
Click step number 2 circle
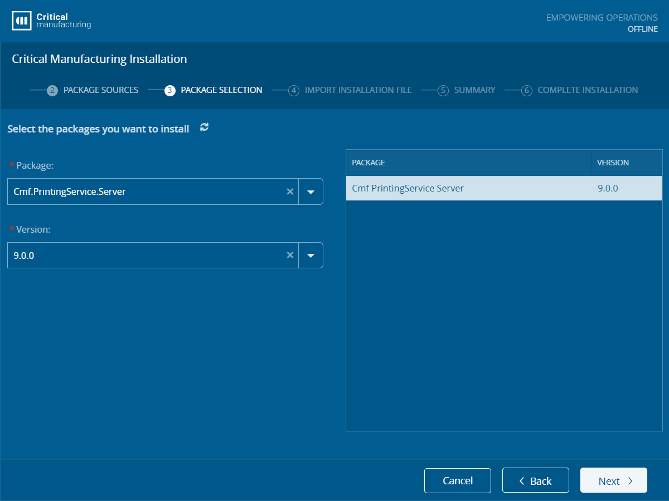coord(52,91)
